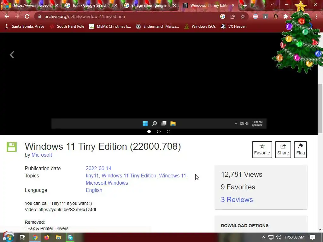Open the Windows Start button
The width and height of the screenshot is (323, 242).
pos(8,237)
